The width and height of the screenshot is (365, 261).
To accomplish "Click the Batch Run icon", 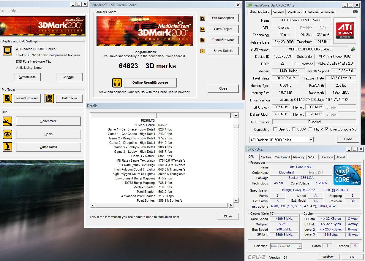I will point(49,98).
